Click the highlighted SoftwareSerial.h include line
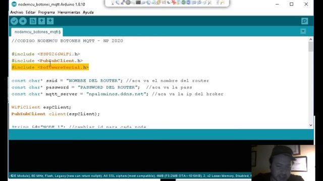Screen dimensions: 323x181 pos(50,67)
